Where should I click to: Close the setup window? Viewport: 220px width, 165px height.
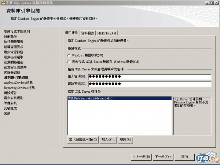point(216,3)
